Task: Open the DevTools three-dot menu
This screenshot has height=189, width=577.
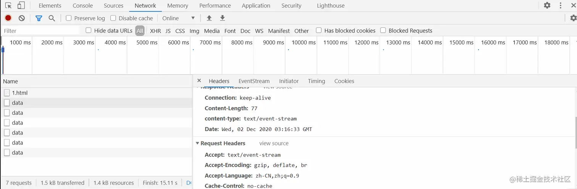Action: pos(561,5)
